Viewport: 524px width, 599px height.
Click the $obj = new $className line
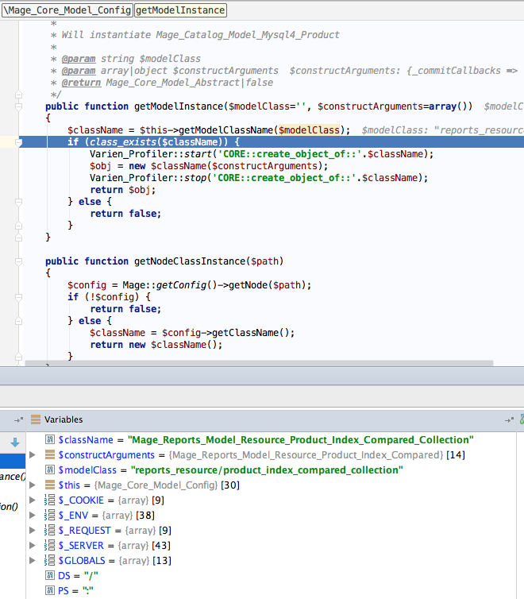(209, 166)
